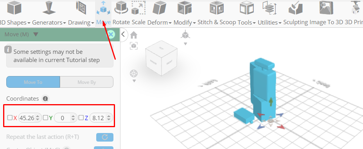Select the Scale tool icon
This screenshot has width=363, height=149.
pos(138,8)
